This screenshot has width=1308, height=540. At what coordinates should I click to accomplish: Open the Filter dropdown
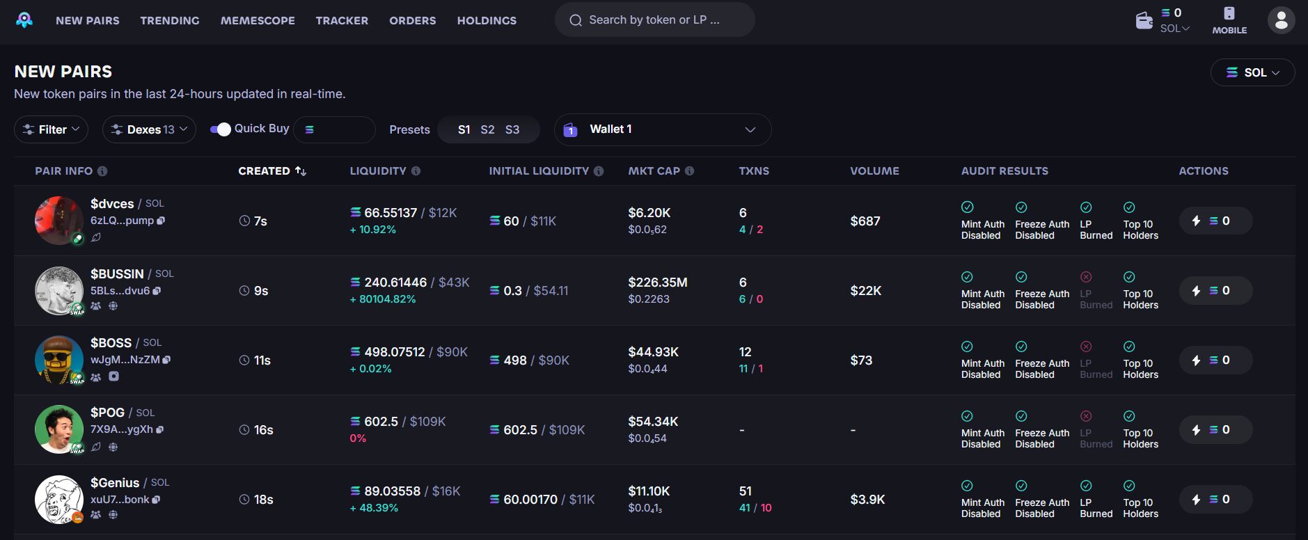52,129
